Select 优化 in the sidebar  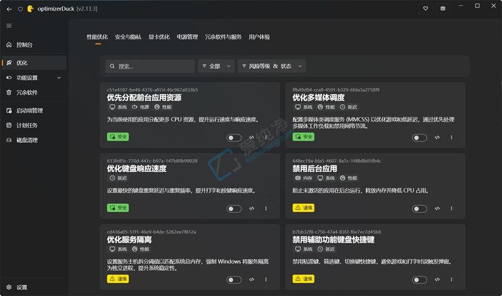pos(33,63)
